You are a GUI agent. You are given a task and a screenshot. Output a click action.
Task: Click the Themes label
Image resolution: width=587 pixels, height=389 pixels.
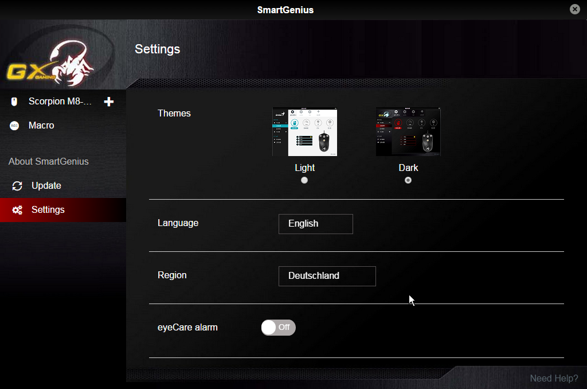click(x=174, y=113)
